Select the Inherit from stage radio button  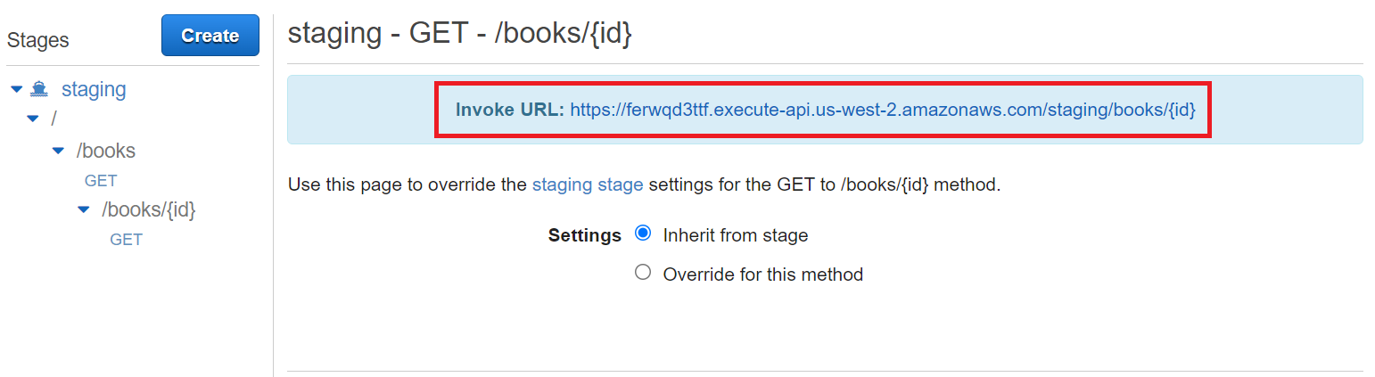[x=643, y=234]
